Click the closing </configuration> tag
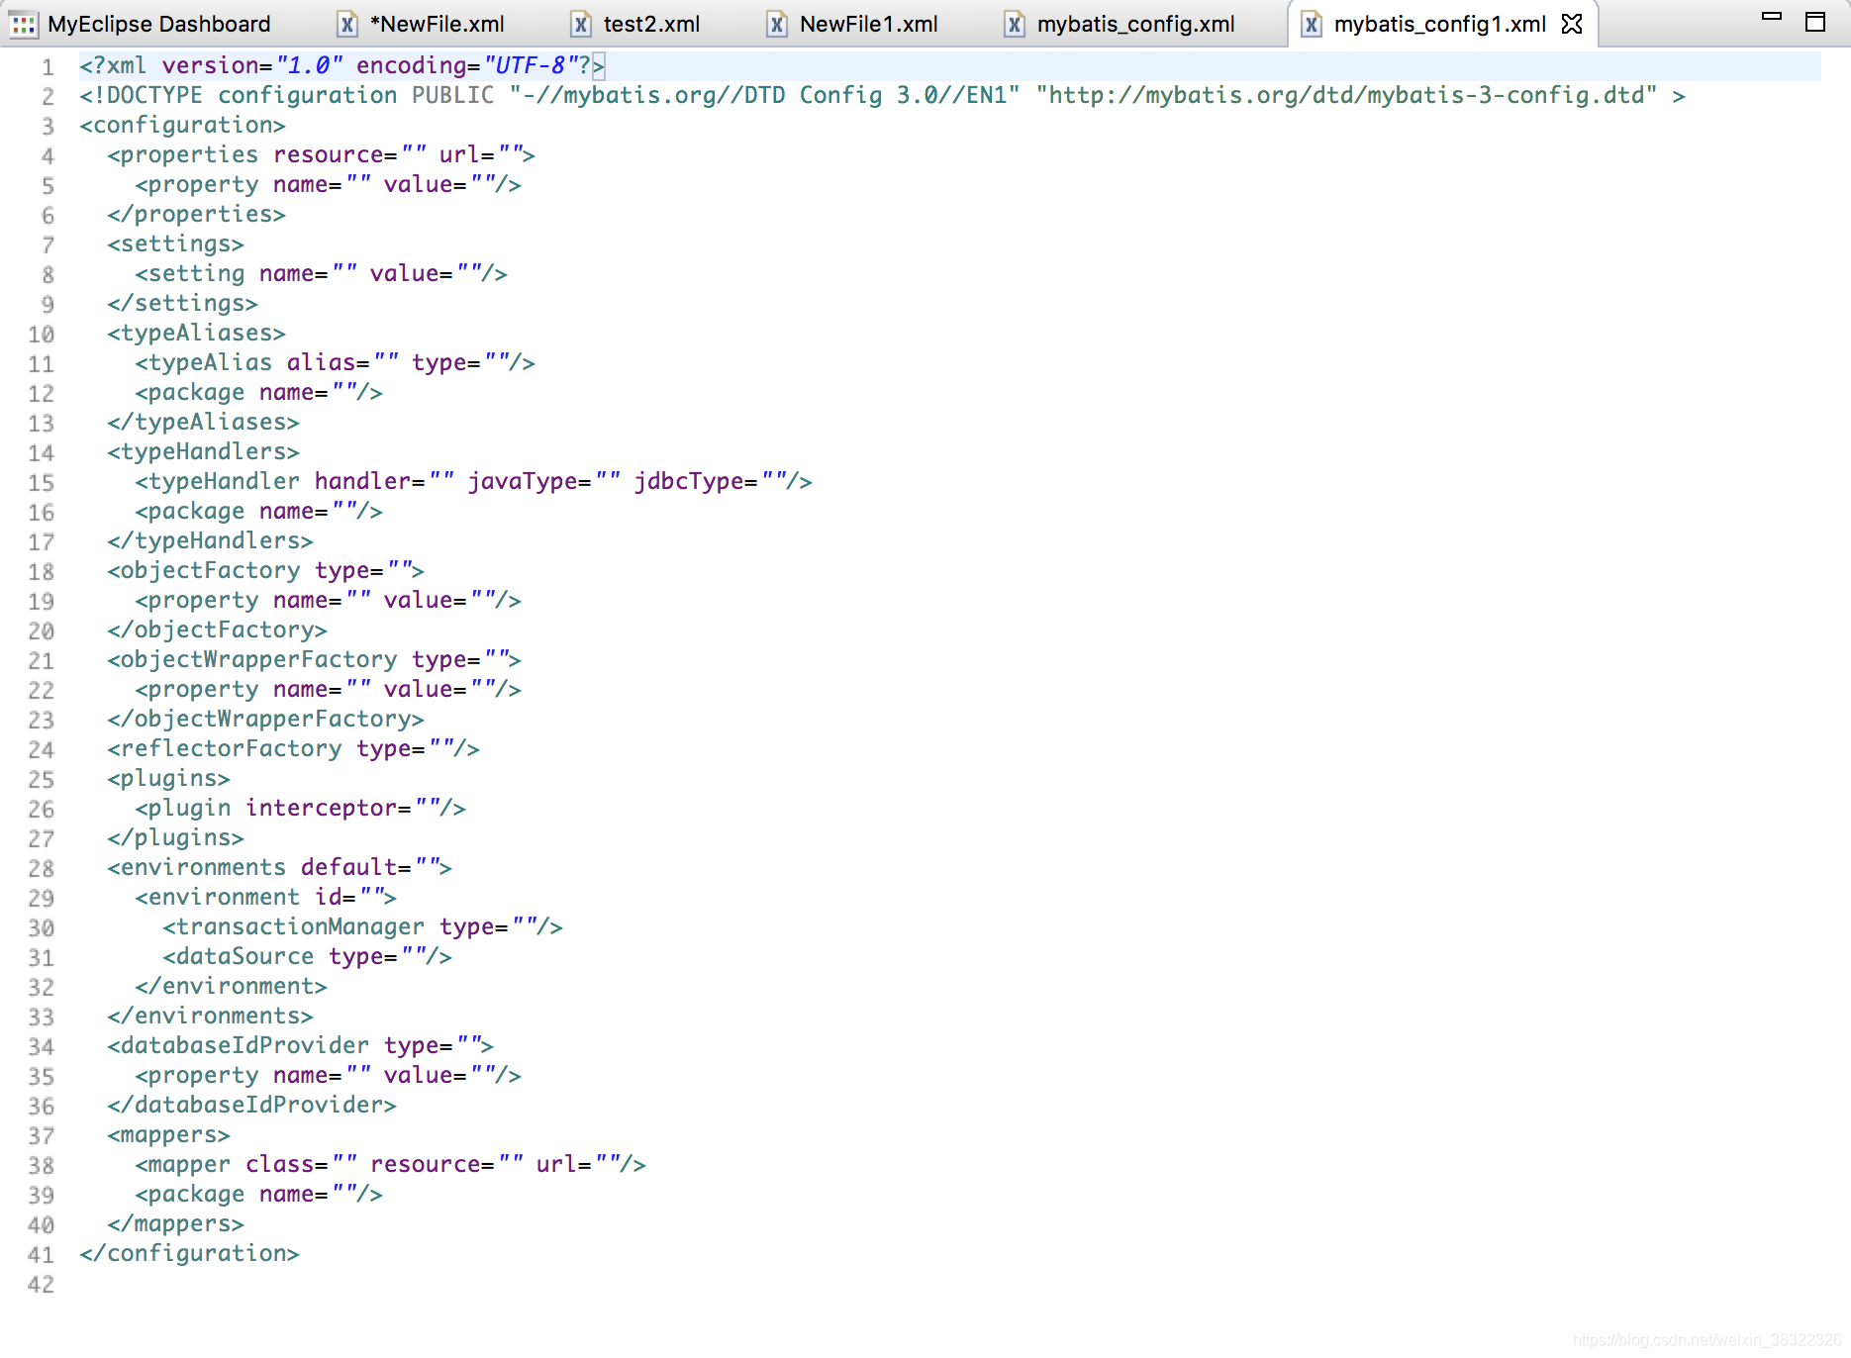The height and width of the screenshot is (1358, 1851). (x=189, y=1254)
